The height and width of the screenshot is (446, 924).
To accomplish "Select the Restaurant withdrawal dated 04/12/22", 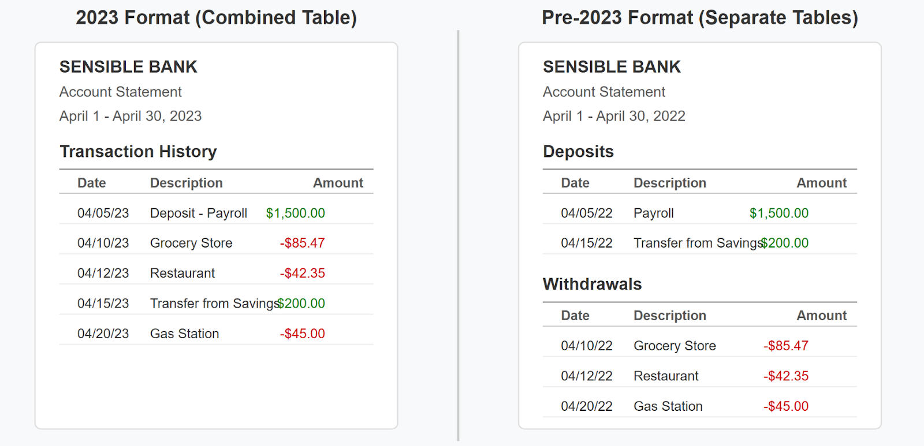I will coord(700,376).
